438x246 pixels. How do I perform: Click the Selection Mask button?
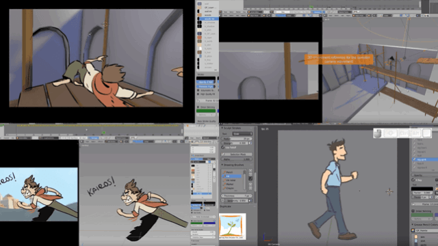pyautogui.click(x=237, y=154)
